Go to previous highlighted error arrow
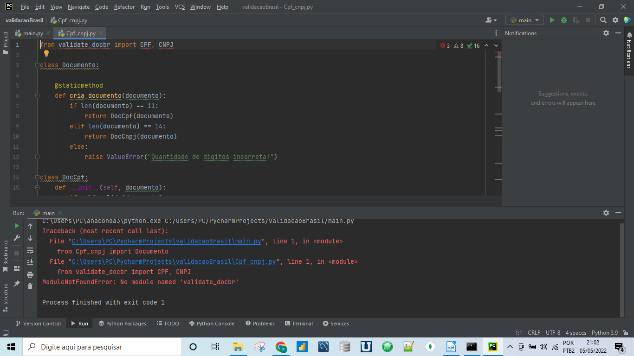Screen dimensions: 634x356 486,45
